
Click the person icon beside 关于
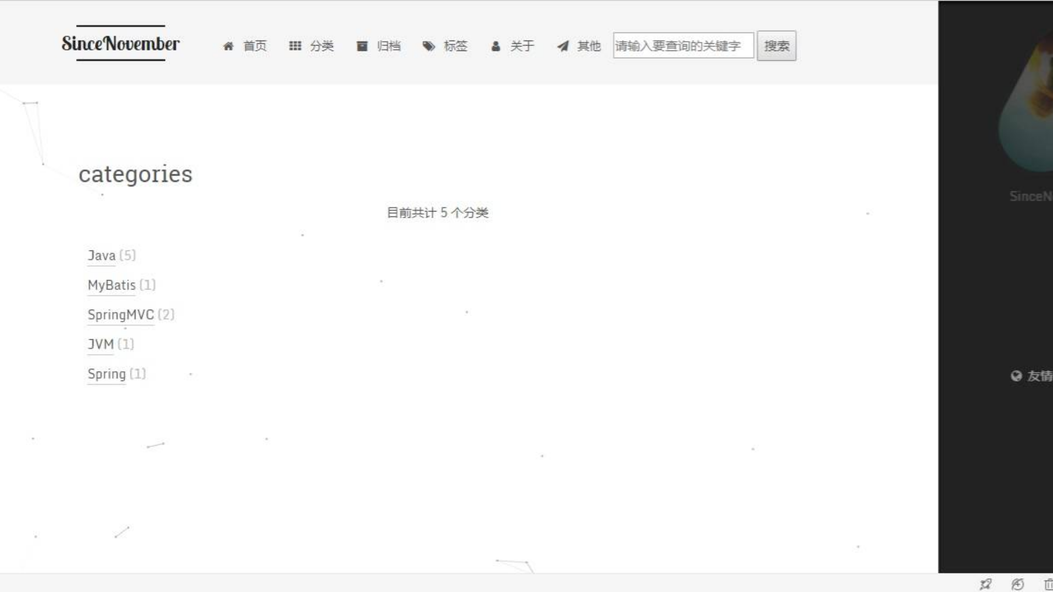(496, 46)
